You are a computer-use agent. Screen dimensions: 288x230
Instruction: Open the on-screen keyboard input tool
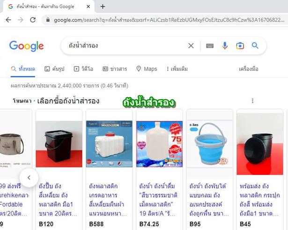point(210,46)
